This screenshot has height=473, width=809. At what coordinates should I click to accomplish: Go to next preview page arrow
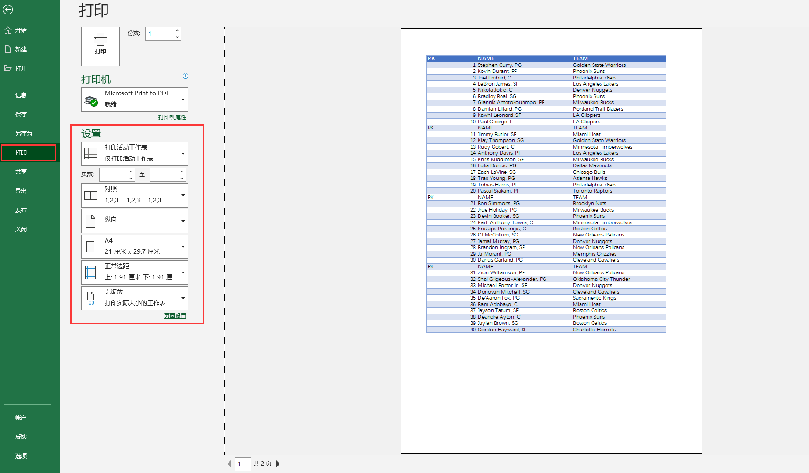[278, 464]
